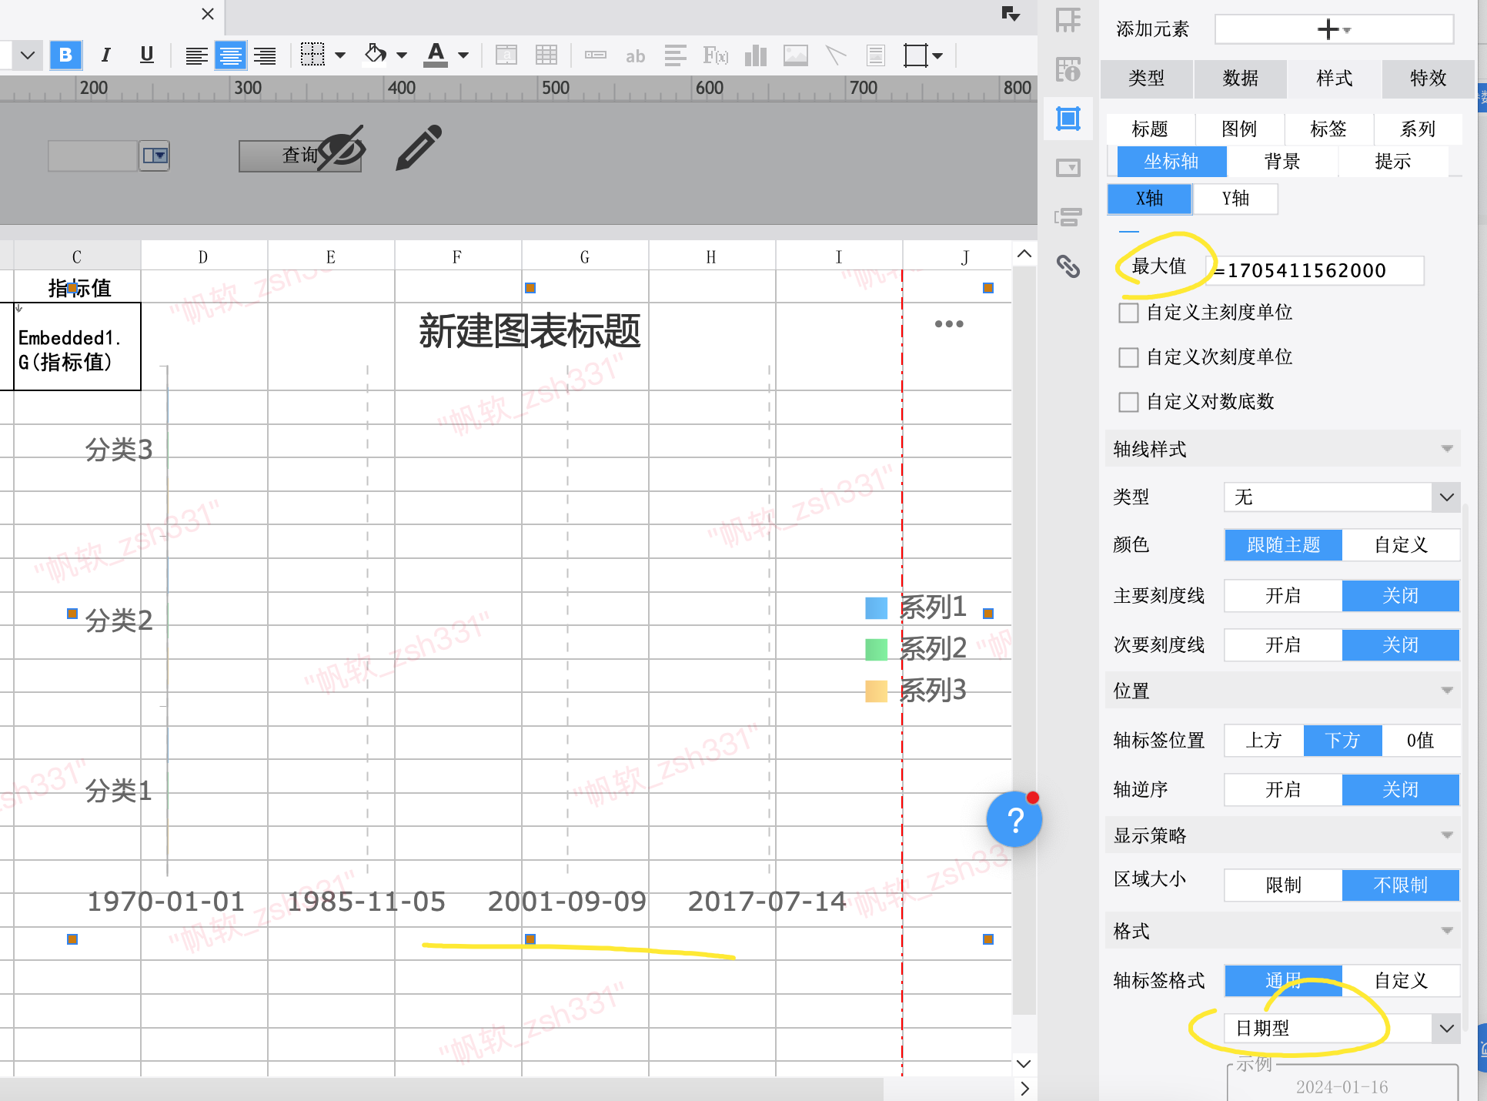The width and height of the screenshot is (1487, 1101).
Task: Switch to the 数据 tab
Action: 1241,79
